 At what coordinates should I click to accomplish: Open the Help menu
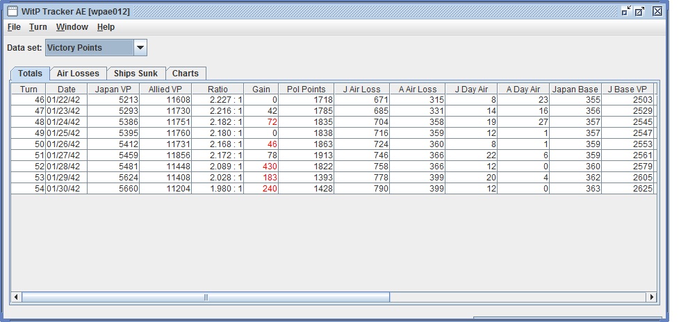(106, 27)
